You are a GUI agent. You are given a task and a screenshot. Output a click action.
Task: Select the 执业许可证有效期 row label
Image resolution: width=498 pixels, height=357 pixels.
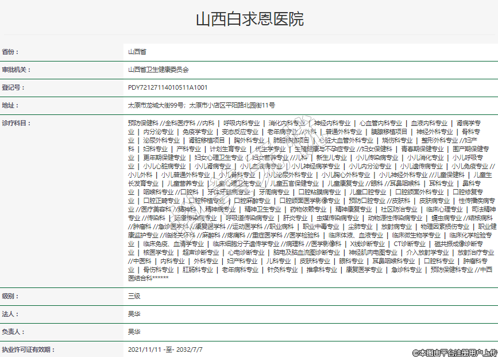(x=26, y=350)
